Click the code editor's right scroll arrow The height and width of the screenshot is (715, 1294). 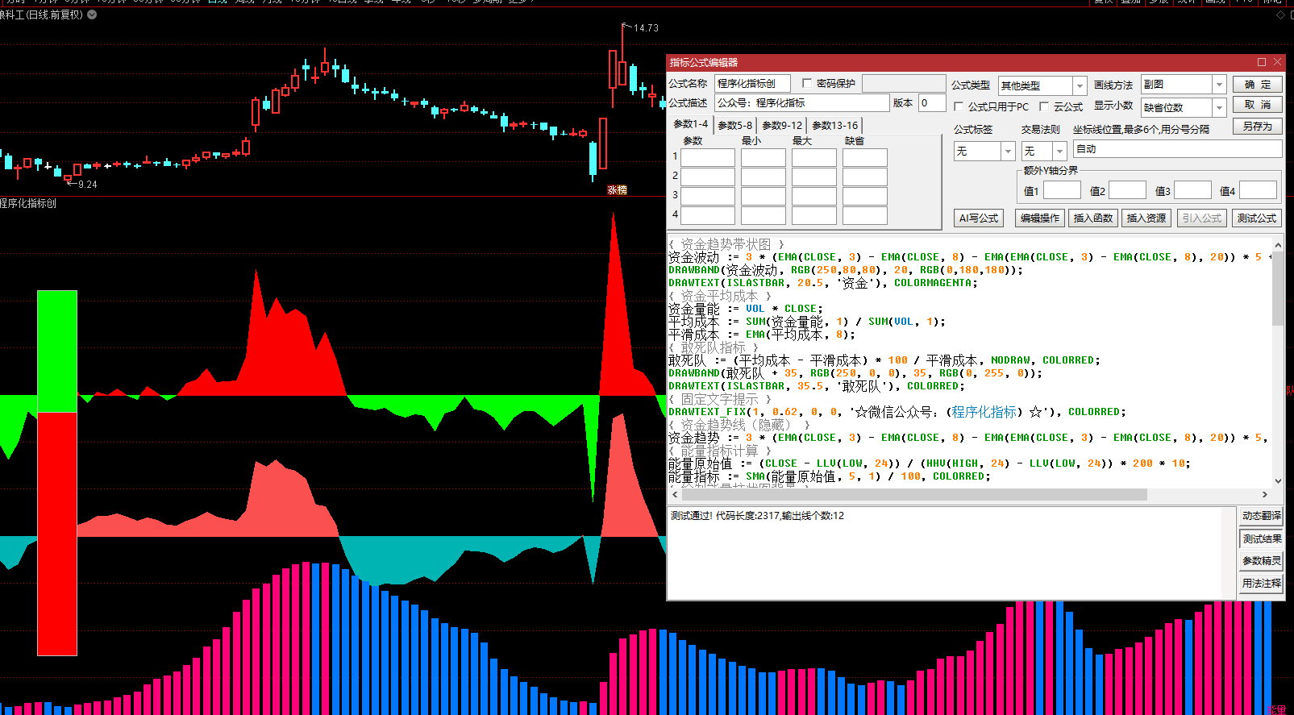click(x=1264, y=495)
